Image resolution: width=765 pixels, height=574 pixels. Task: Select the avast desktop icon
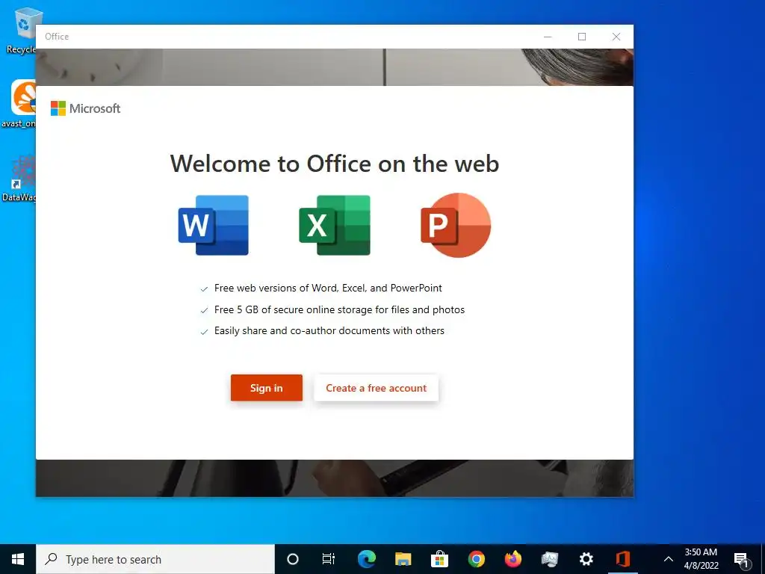[x=19, y=104]
